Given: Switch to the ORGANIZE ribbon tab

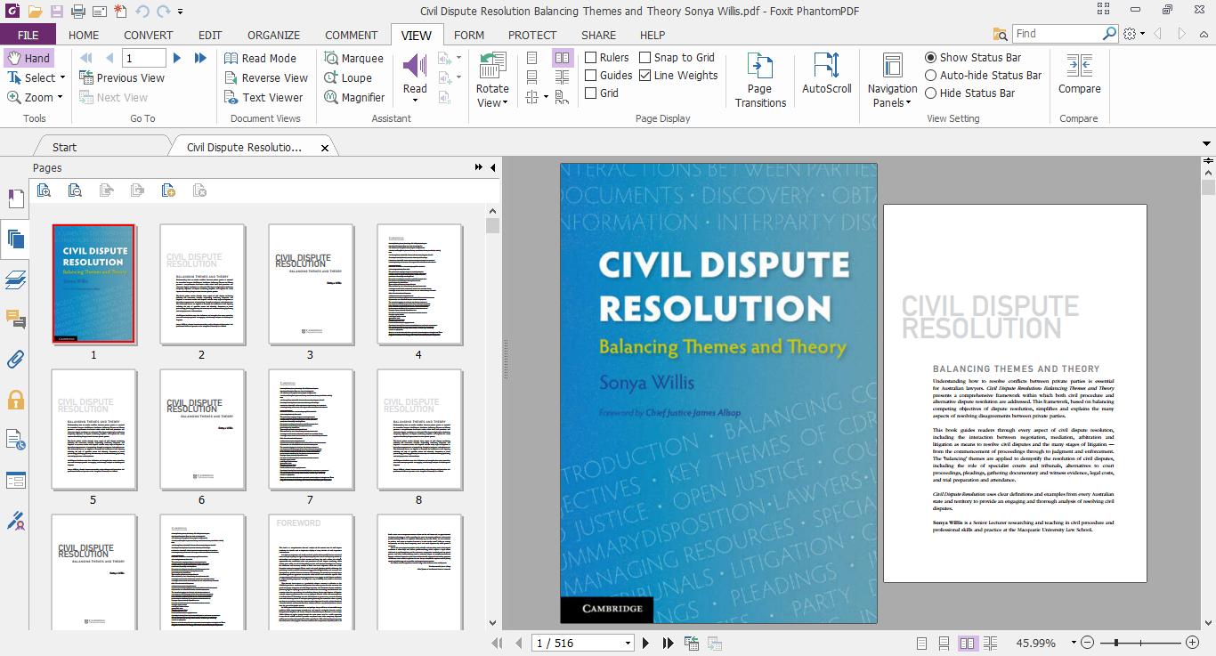Looking at the screenshot, I should click(x=273, y=35).
